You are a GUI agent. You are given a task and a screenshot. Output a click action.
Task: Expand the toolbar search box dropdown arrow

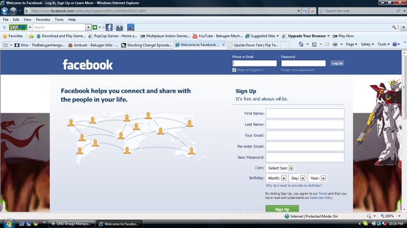88,27
